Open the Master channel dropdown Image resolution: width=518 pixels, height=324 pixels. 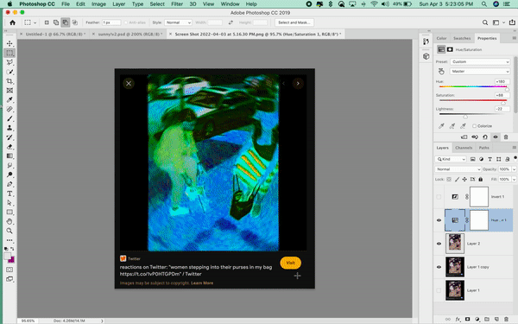(x=480, y=72)
